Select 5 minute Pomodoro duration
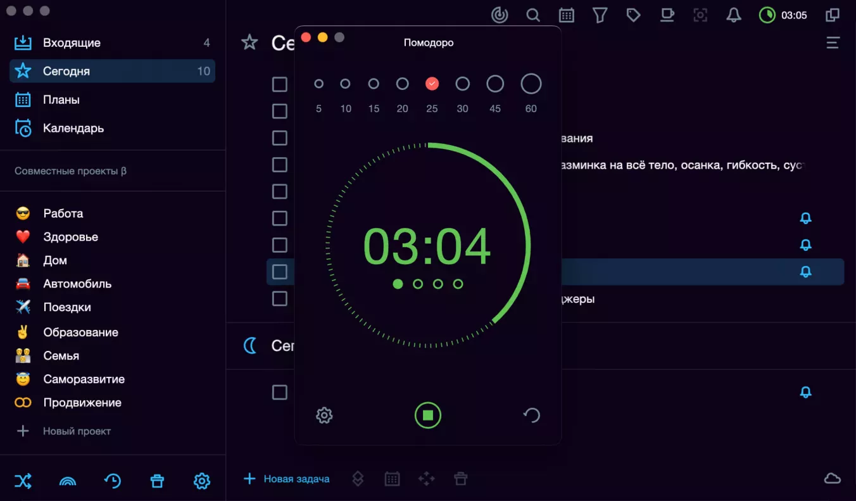The image size is (856, 501). tap(318, 84)
